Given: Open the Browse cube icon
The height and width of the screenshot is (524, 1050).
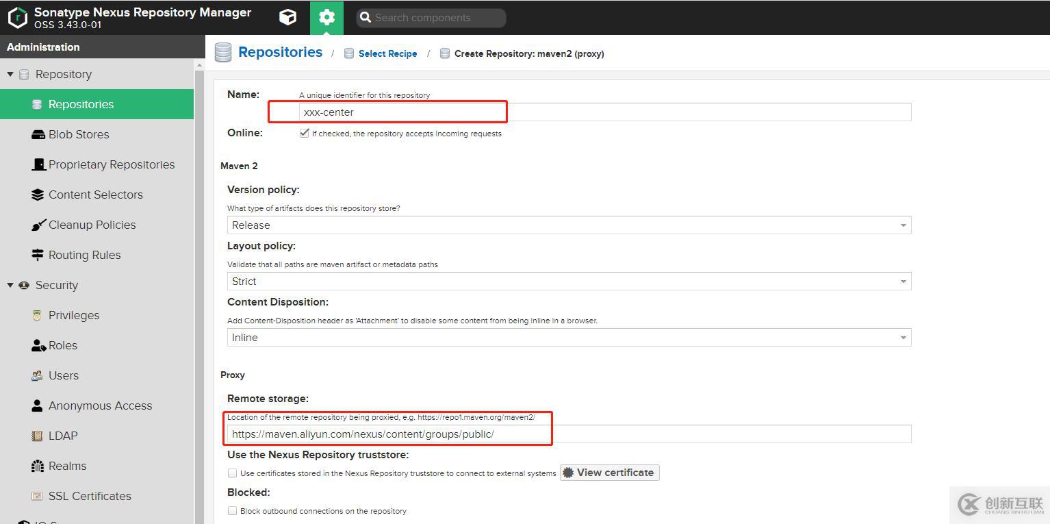Looking at the screenshot, I should click(288, 17).
